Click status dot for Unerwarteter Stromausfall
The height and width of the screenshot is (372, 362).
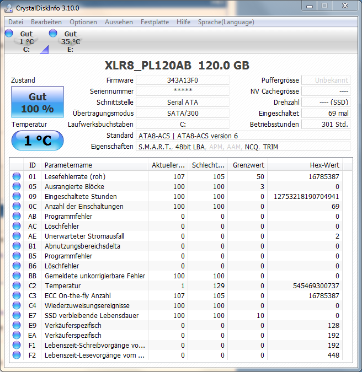(x=17, y=236)
